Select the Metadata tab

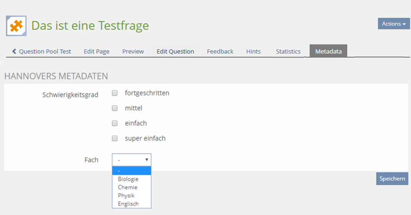pyautogui.click(x=328, y=51)
